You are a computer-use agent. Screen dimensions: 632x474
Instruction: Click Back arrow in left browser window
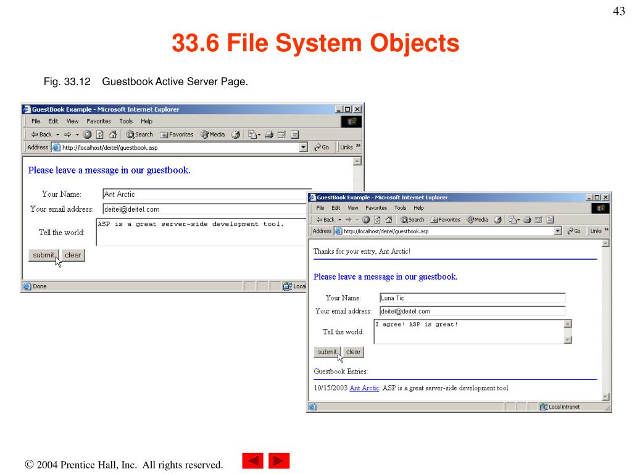point(41,134)
